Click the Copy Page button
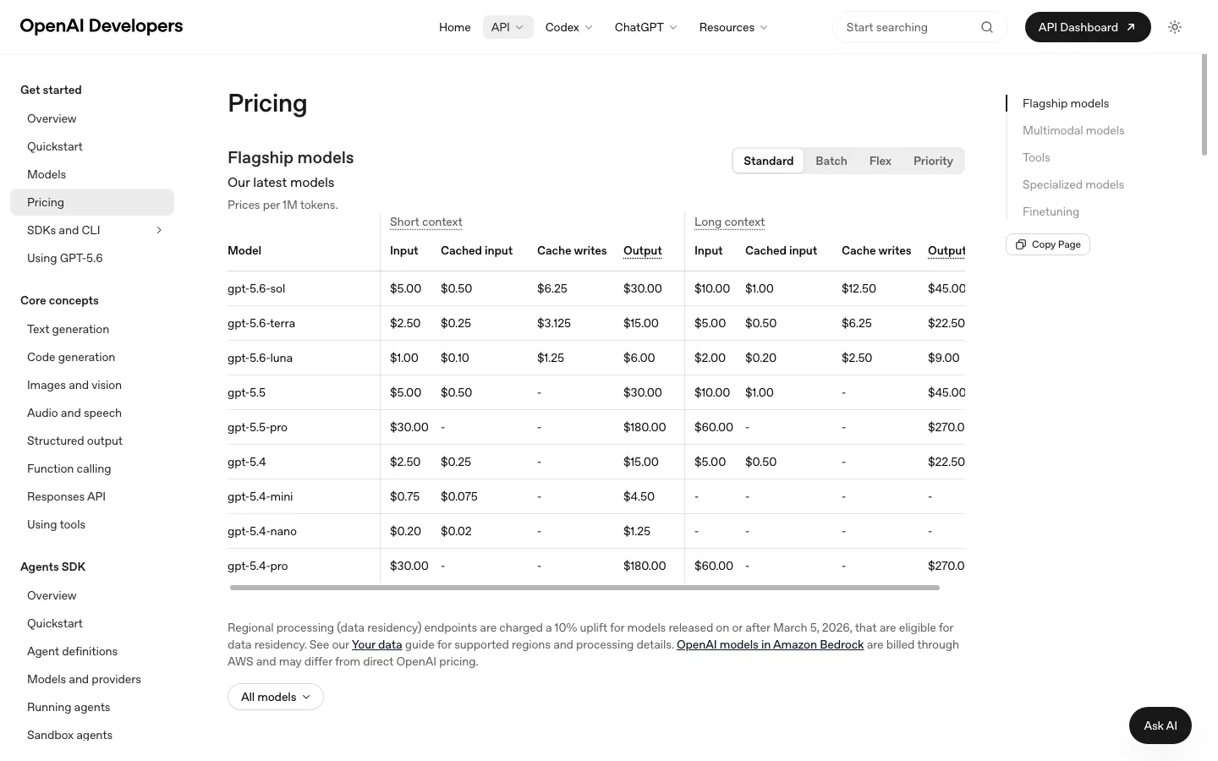 tap(1048, 244)
